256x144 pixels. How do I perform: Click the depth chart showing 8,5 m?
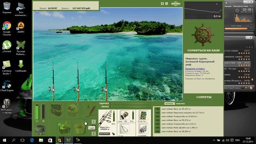coord(204,10)
